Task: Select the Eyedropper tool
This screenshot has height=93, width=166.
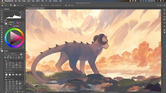Action: pyautogui.click(x=2, y=22)
